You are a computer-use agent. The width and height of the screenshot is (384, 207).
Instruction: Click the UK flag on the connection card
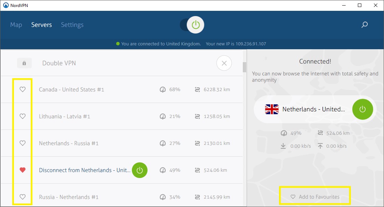pos(272,109)
